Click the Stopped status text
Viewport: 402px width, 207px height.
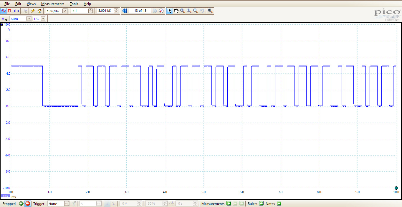[9, 204]
